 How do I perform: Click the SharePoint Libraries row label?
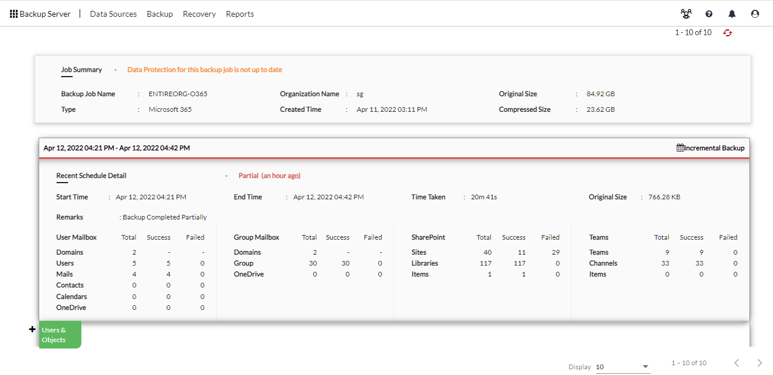pyautogui.click(x=425, y=263)
